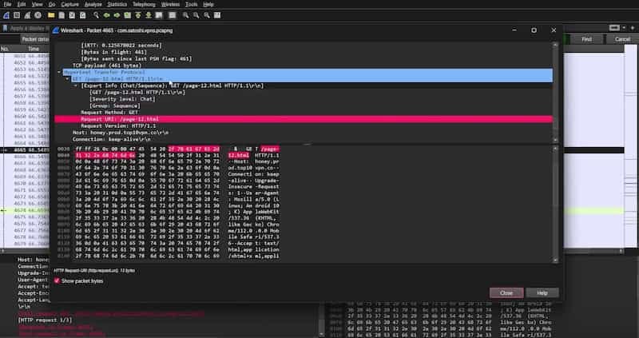Click the Find button in main window

coord(586,39)
